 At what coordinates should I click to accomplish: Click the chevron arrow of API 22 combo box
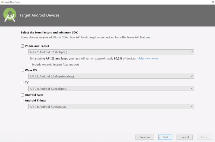click(x=191, y=52)
